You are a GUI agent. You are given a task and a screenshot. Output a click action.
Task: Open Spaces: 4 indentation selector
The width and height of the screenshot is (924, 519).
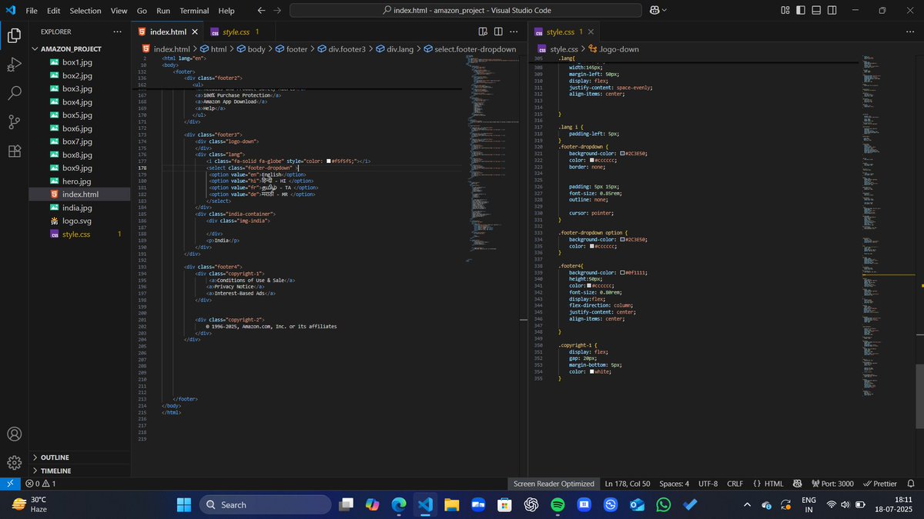pyautogui.click(x=674, y=484)
